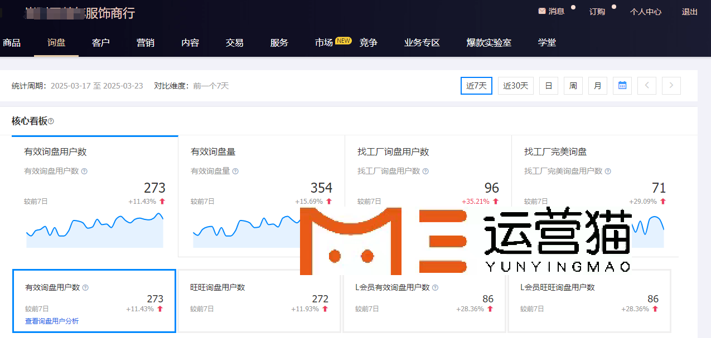Select the 月 granularity option
Screen dimensions: 711x338
597,86
